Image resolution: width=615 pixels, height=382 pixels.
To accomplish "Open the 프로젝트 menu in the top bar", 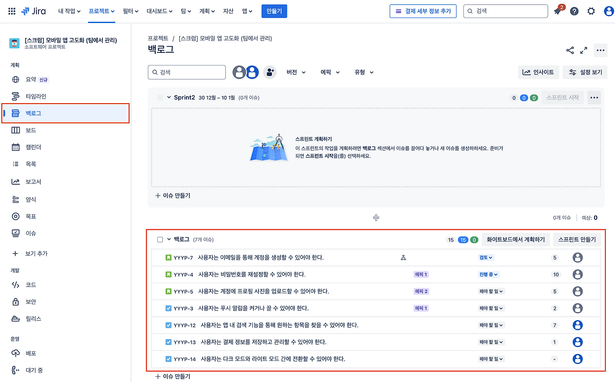I will click(x=99, y=11).
